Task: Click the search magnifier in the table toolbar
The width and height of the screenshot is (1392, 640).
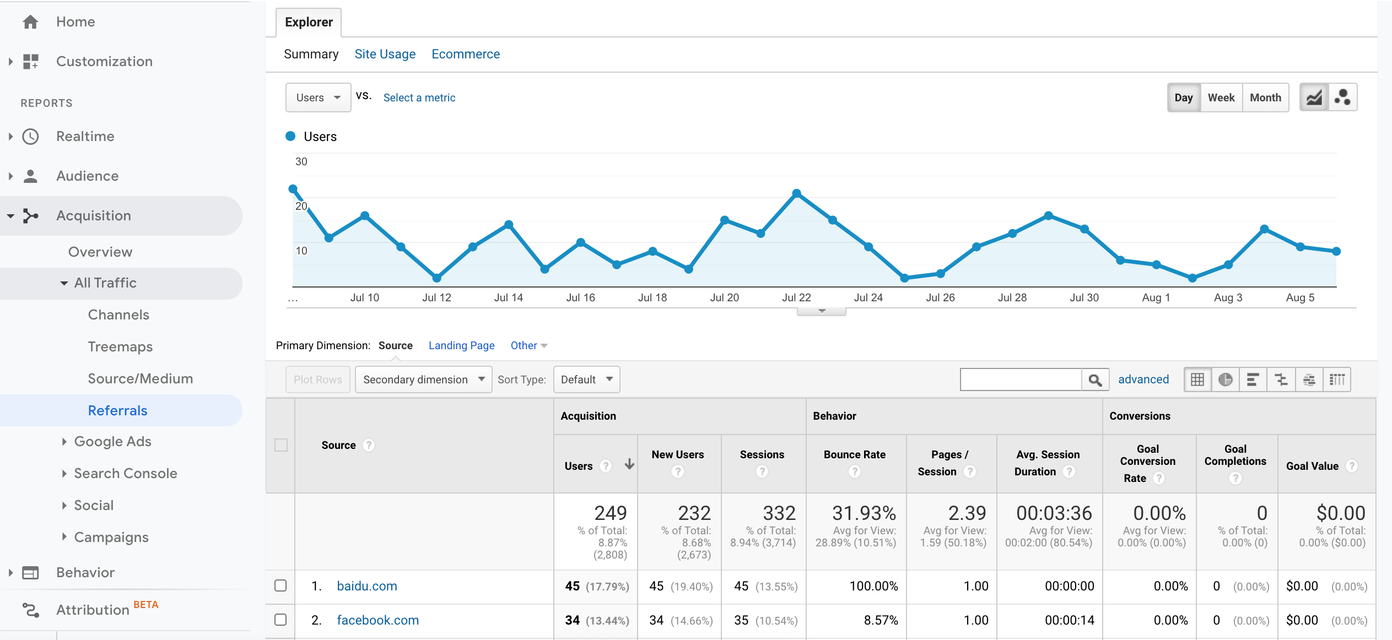Action: [1095, 379]
